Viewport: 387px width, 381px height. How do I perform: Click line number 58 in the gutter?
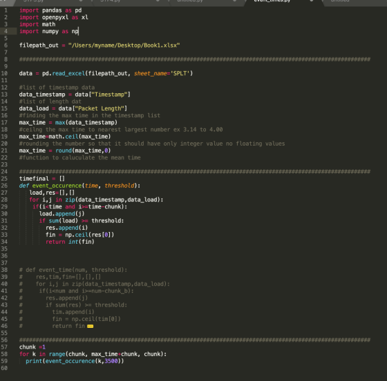pyautogui.click(x=4, y=354)
